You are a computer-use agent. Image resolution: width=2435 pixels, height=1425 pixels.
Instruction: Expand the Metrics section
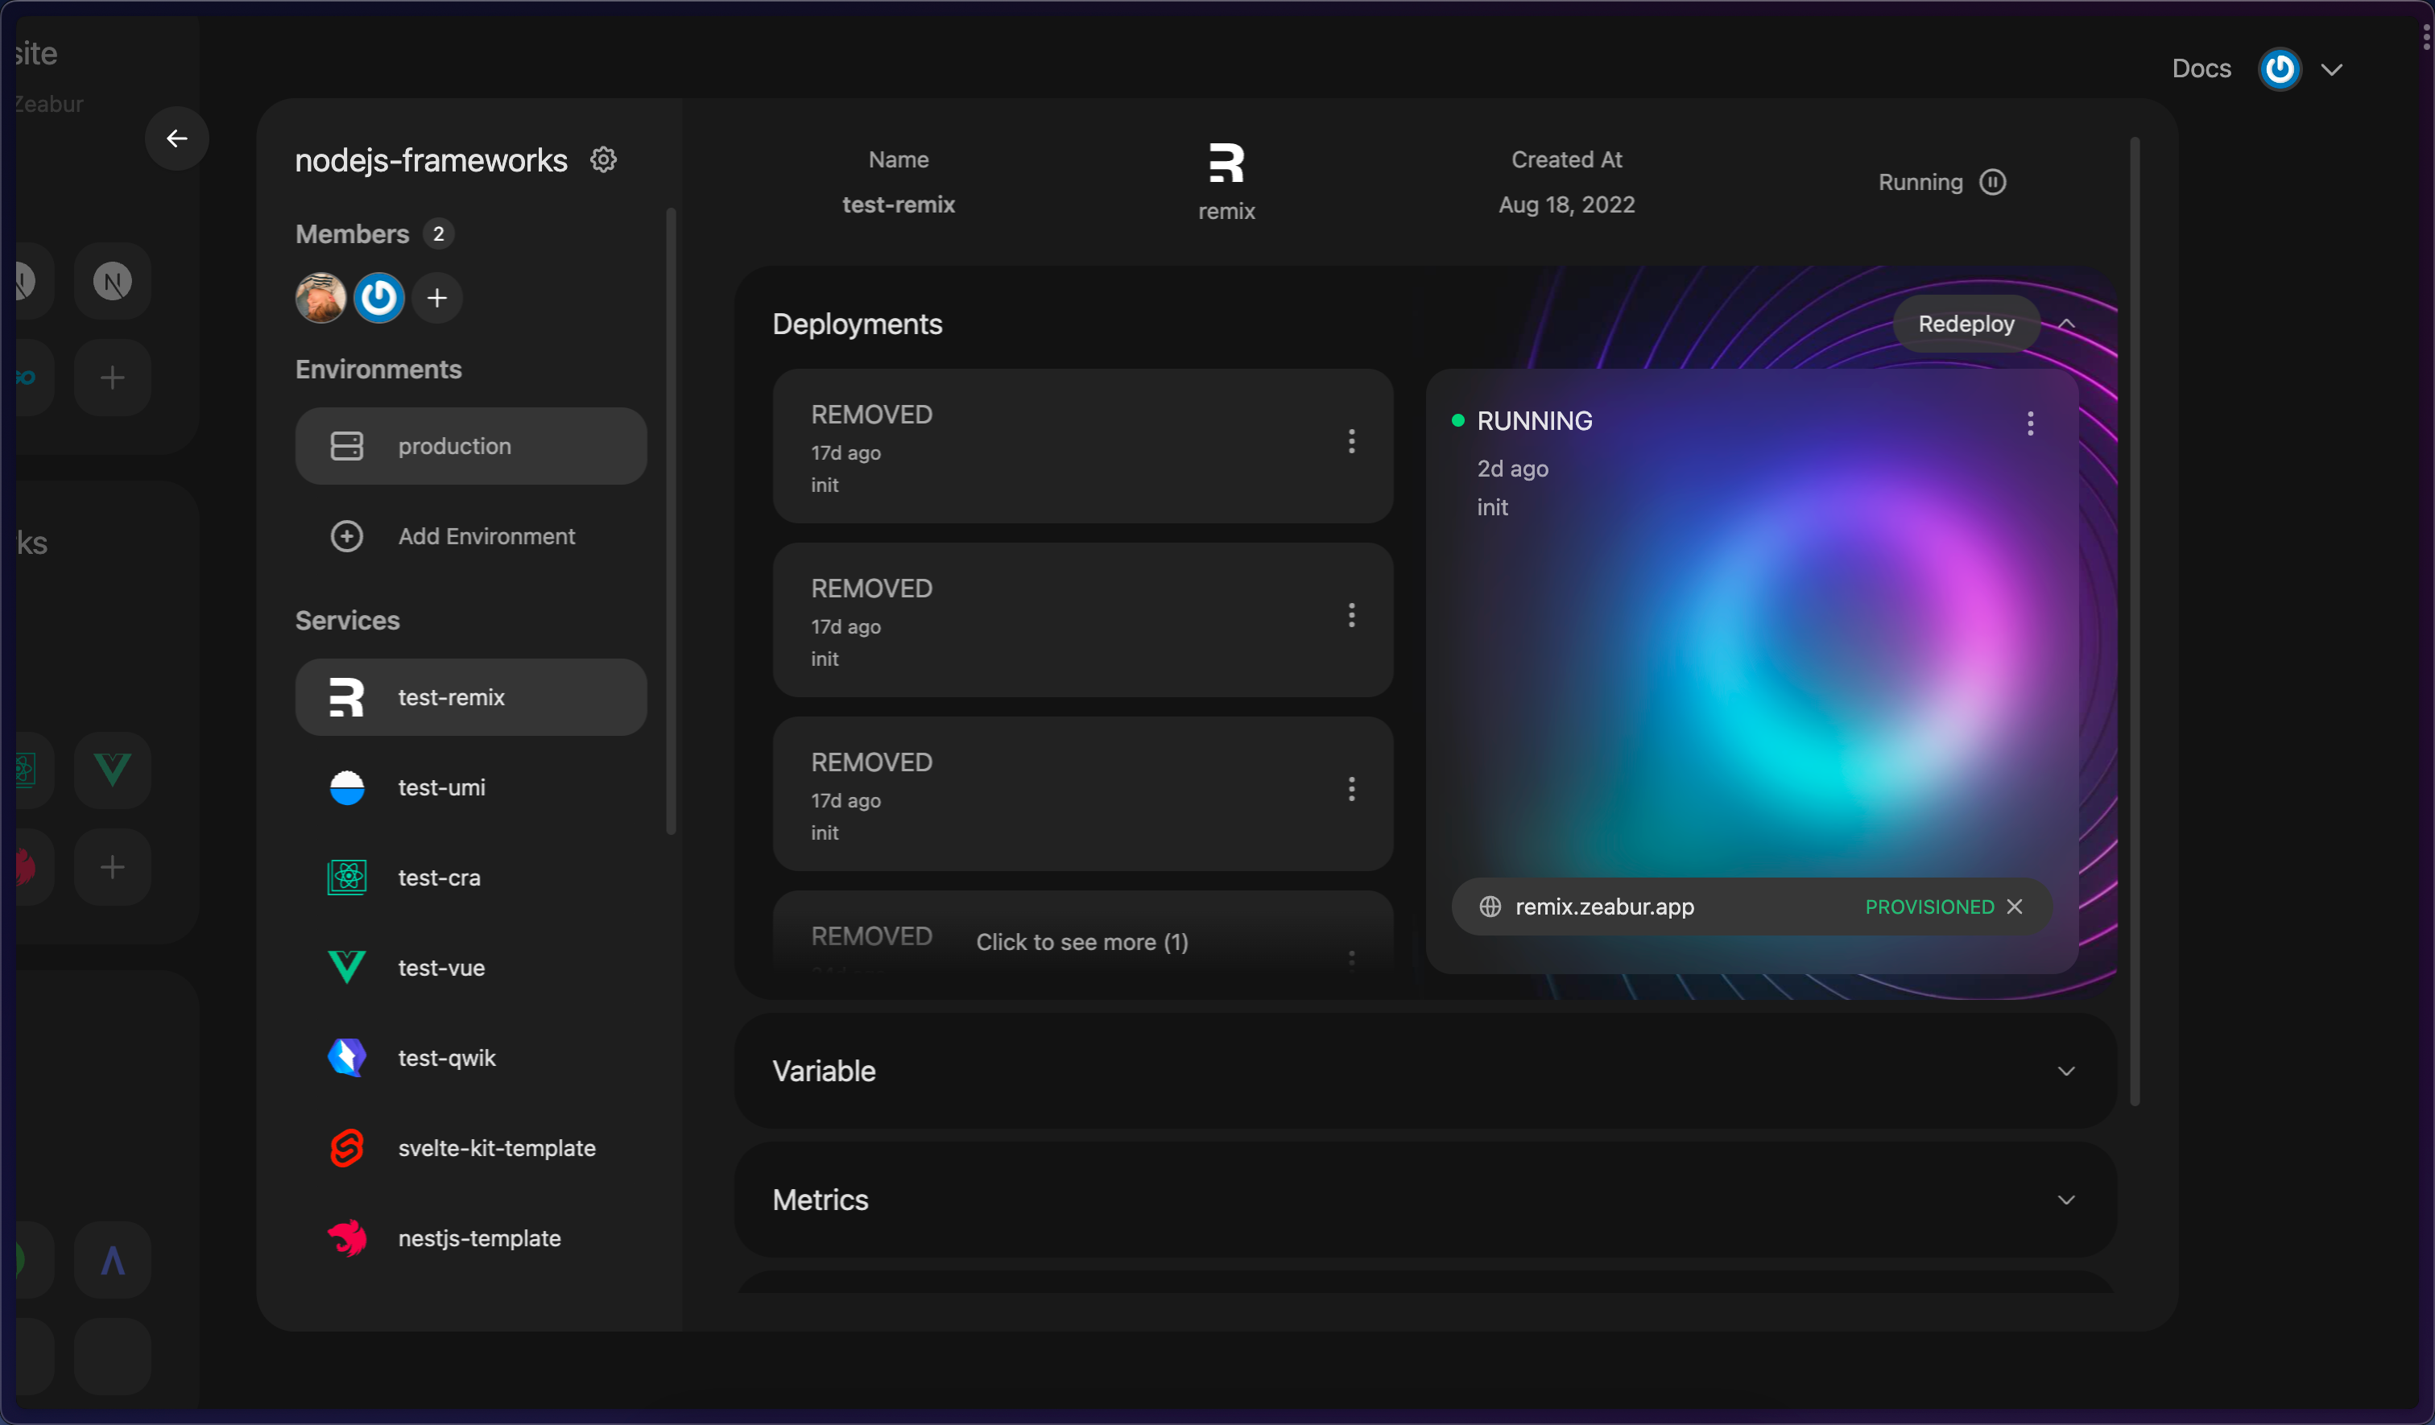coord(2066,1200)
